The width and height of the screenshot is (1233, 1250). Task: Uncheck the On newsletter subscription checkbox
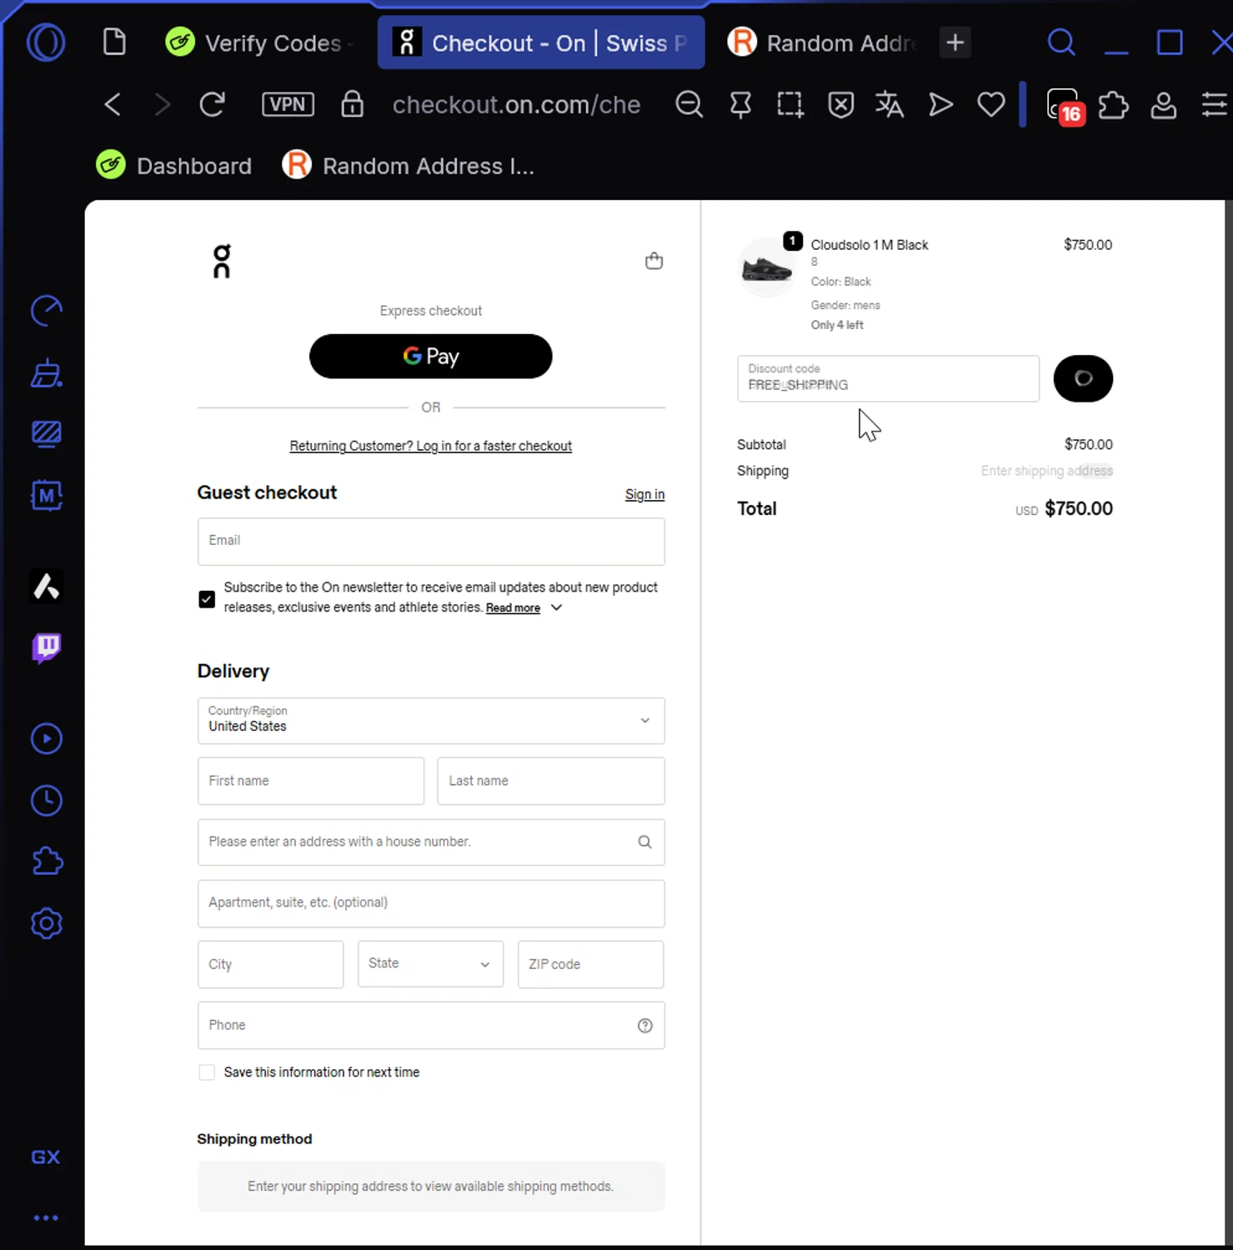207,598
